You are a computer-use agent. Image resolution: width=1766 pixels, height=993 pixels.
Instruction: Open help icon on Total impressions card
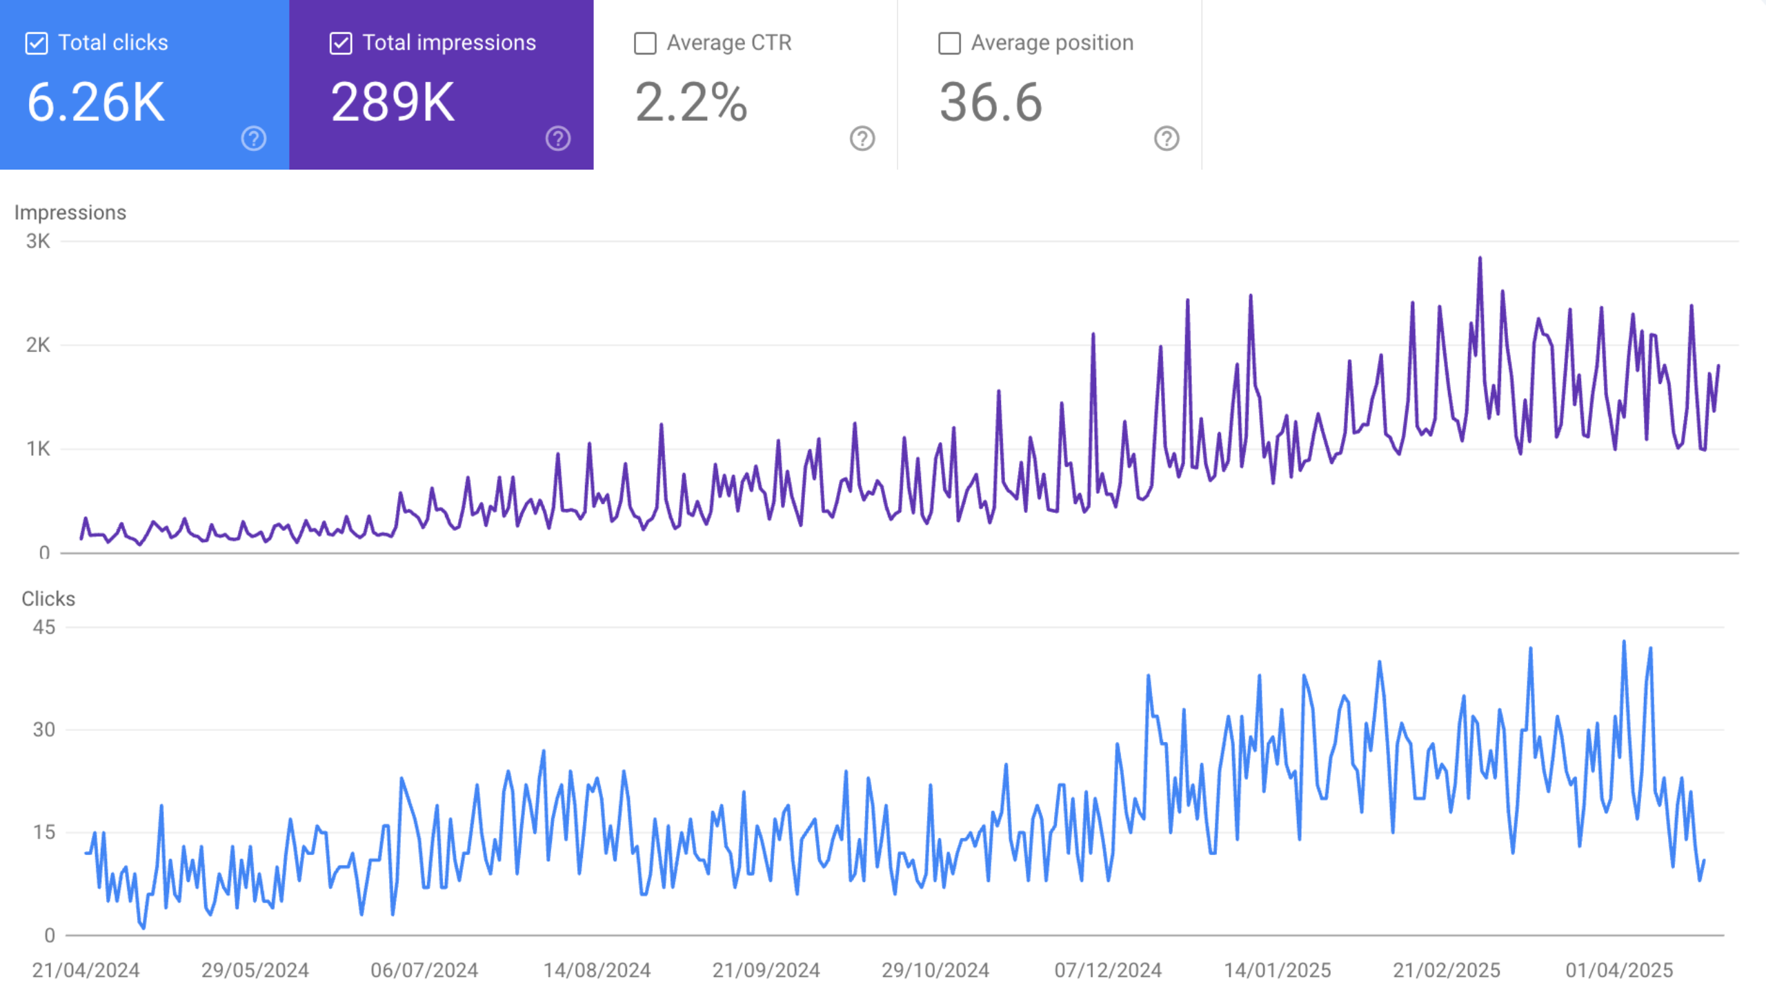coord(557,139)
